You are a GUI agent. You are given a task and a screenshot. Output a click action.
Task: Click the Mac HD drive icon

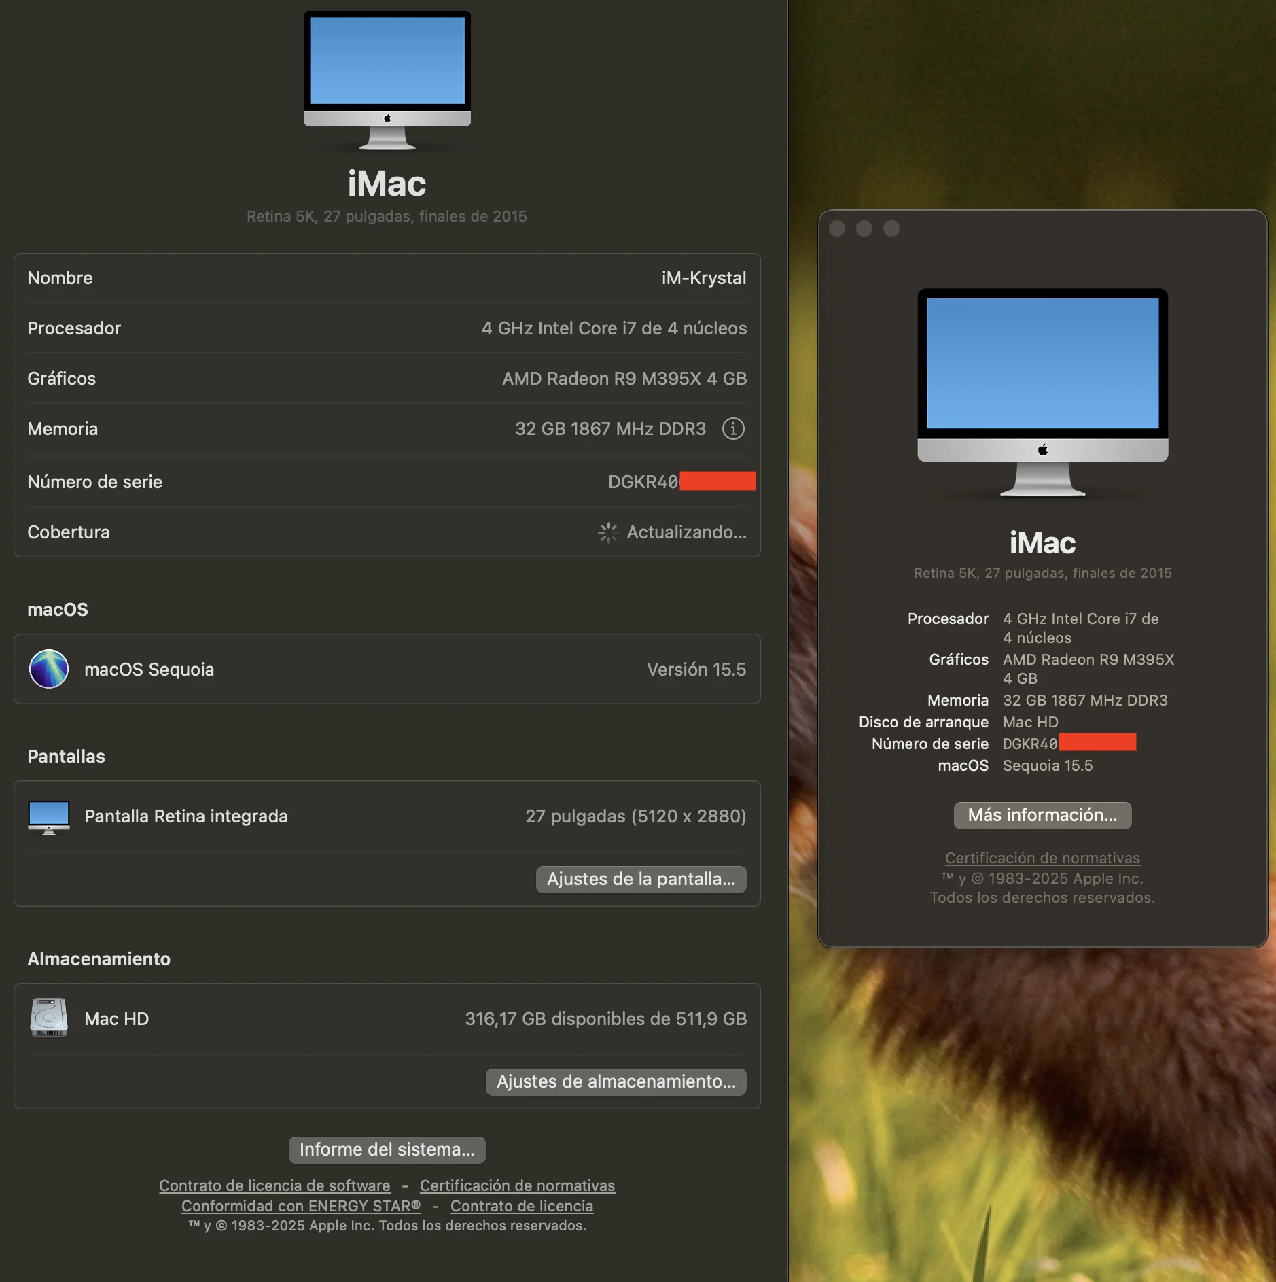point(49,1018)
